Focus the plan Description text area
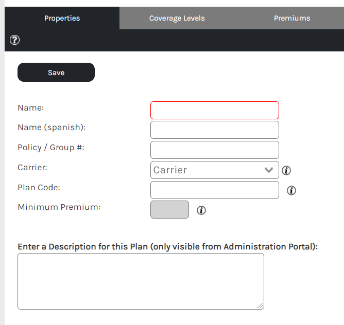Viewport: 344px width, 325px height. pos(141,281)
